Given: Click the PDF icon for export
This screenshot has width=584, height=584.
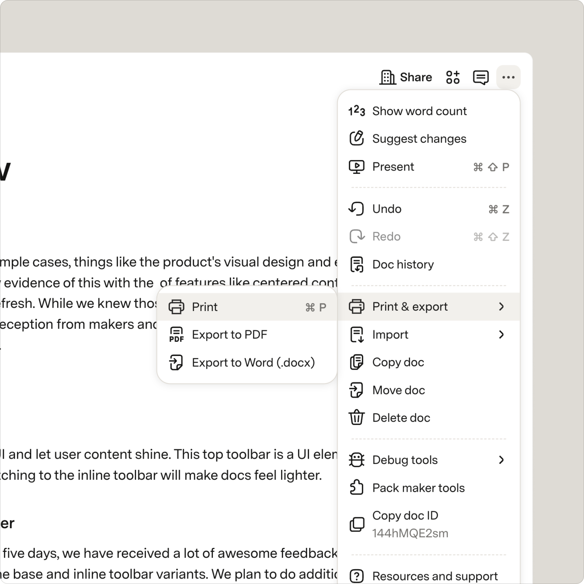Looking at the screenshot, I should click(x=177, y=335).
